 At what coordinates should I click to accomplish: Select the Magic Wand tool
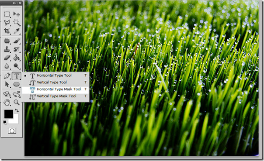[17, 23]
